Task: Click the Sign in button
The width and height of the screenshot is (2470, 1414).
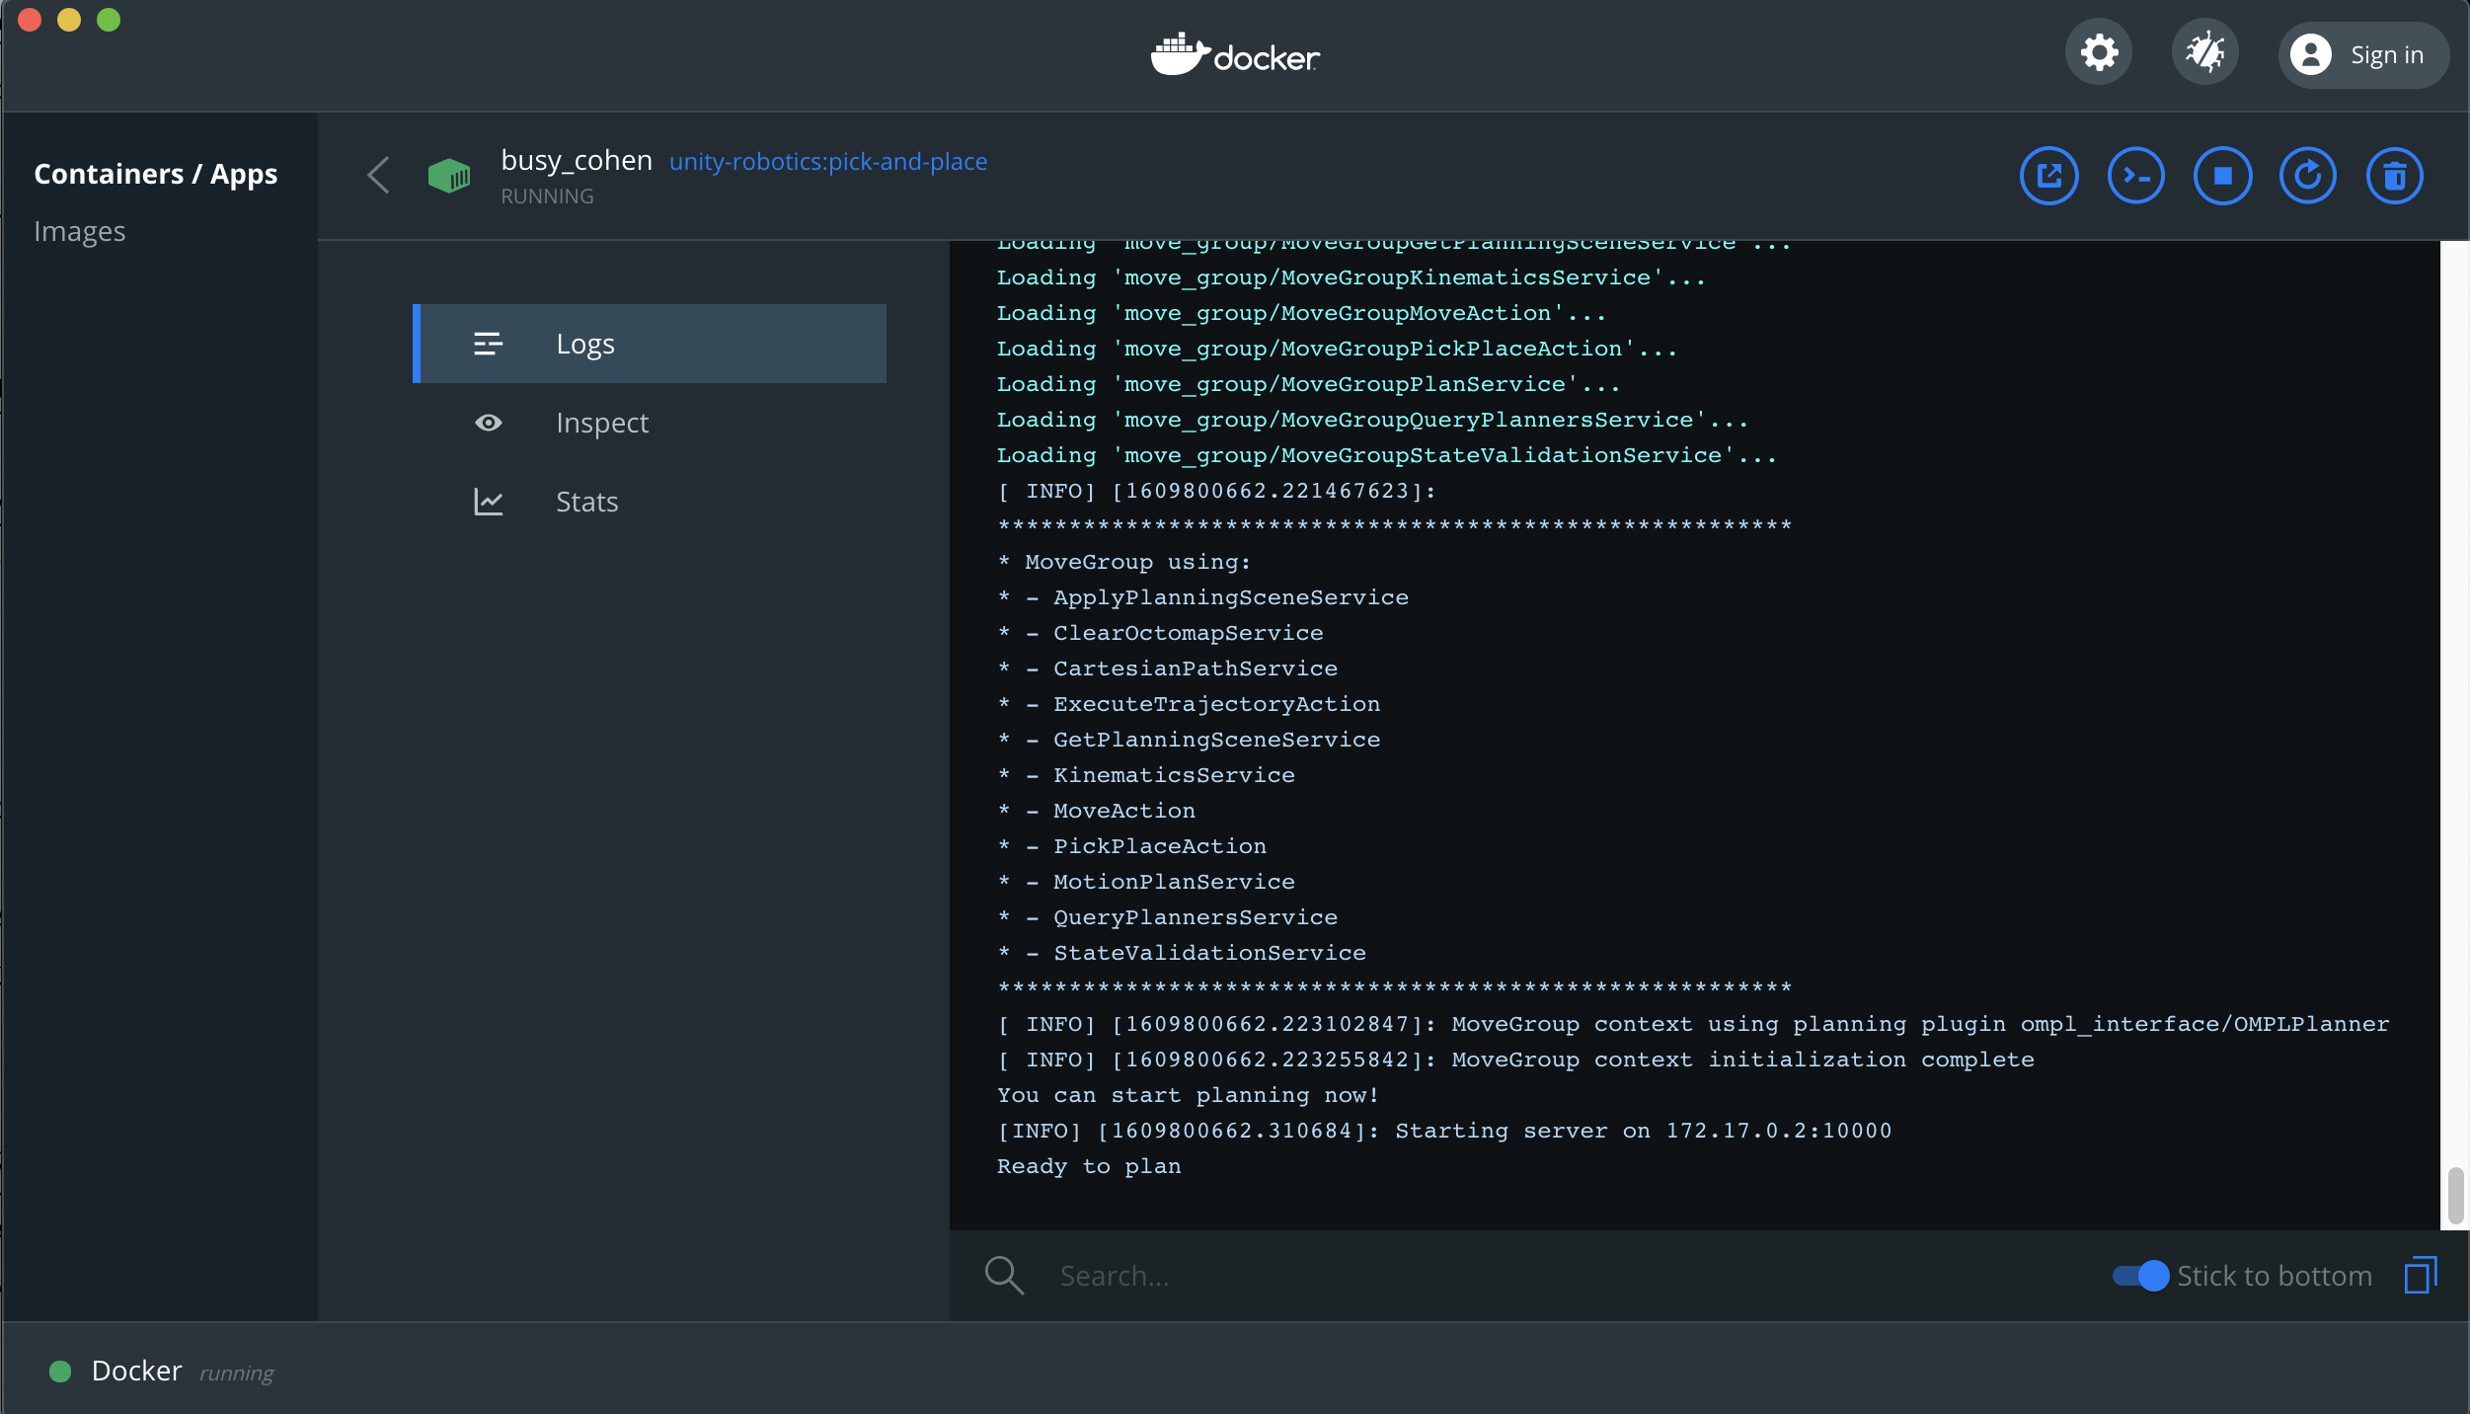Action: point(2362,55)
